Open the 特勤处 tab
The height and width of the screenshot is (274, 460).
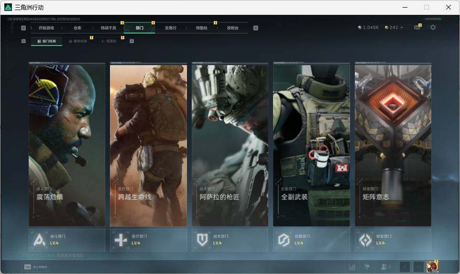pyautogui.click(x=201, y=28)
